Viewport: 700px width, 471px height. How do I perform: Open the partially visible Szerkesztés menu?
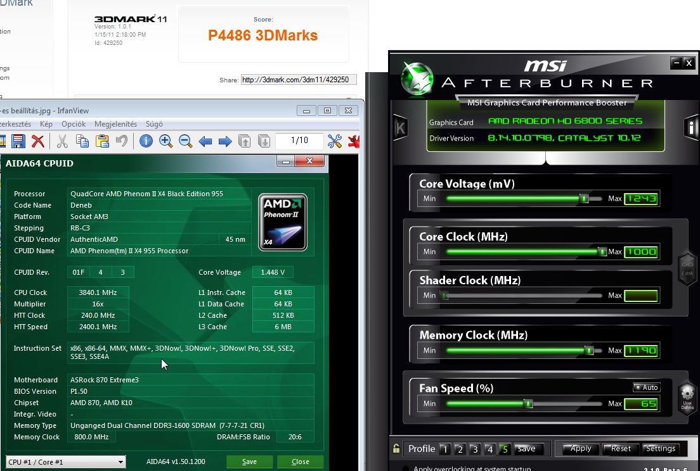[x=15, y=124]
